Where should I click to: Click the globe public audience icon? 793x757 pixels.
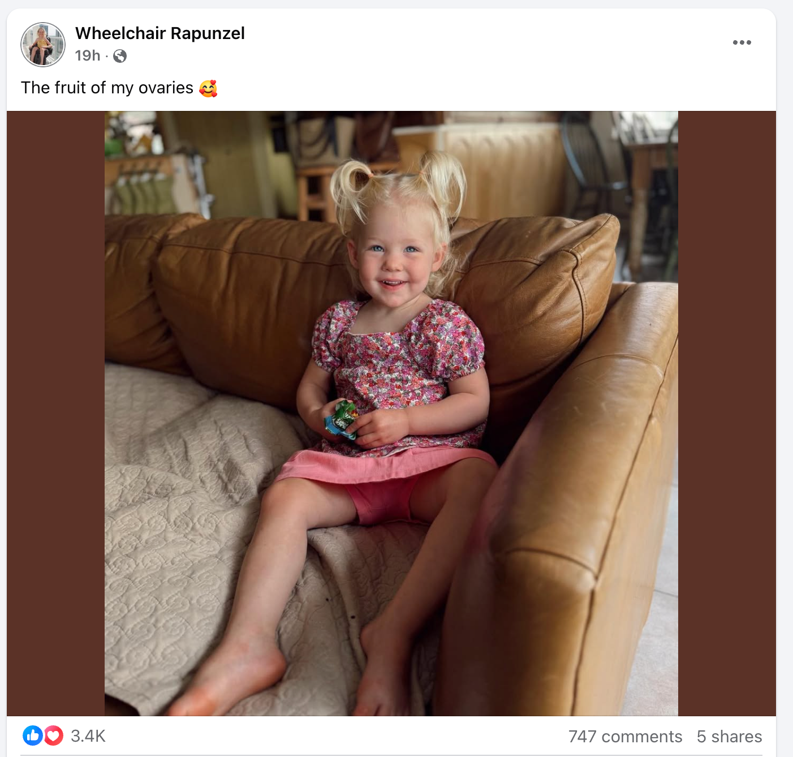(120, 56)
